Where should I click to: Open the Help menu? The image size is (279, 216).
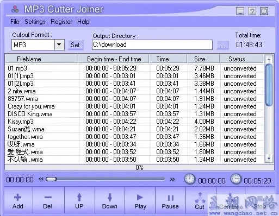(83, 22)
